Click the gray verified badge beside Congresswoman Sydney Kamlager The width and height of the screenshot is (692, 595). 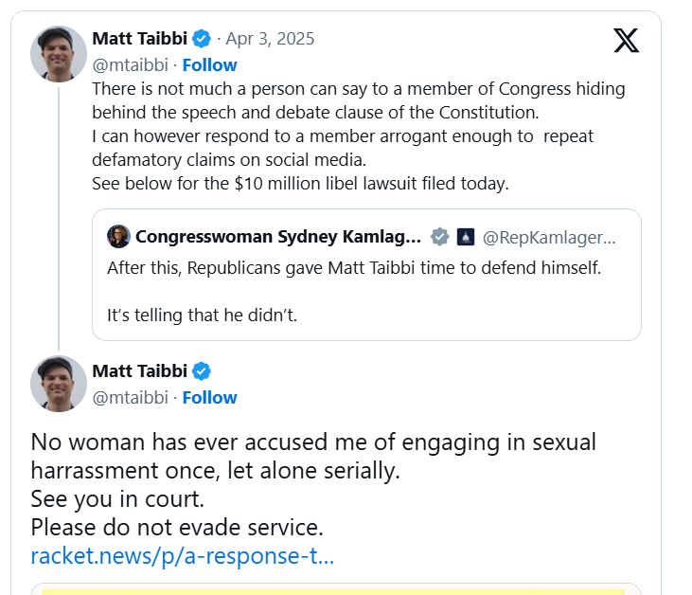(x=440, y=237)
